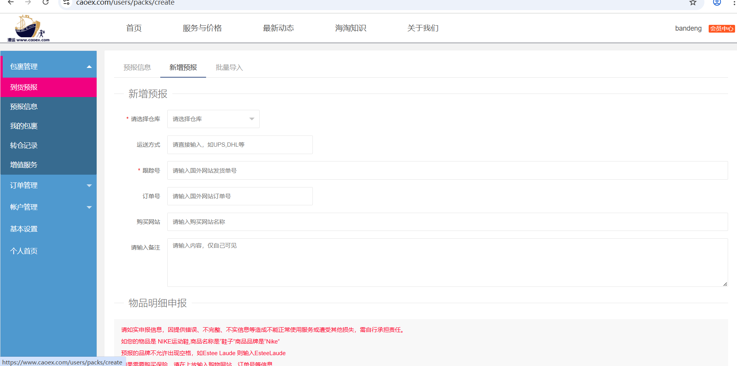The width and height of the screenshot is (737, 366).
Task: Grab the remarks textarea resize handle
Action: [725, 284]
